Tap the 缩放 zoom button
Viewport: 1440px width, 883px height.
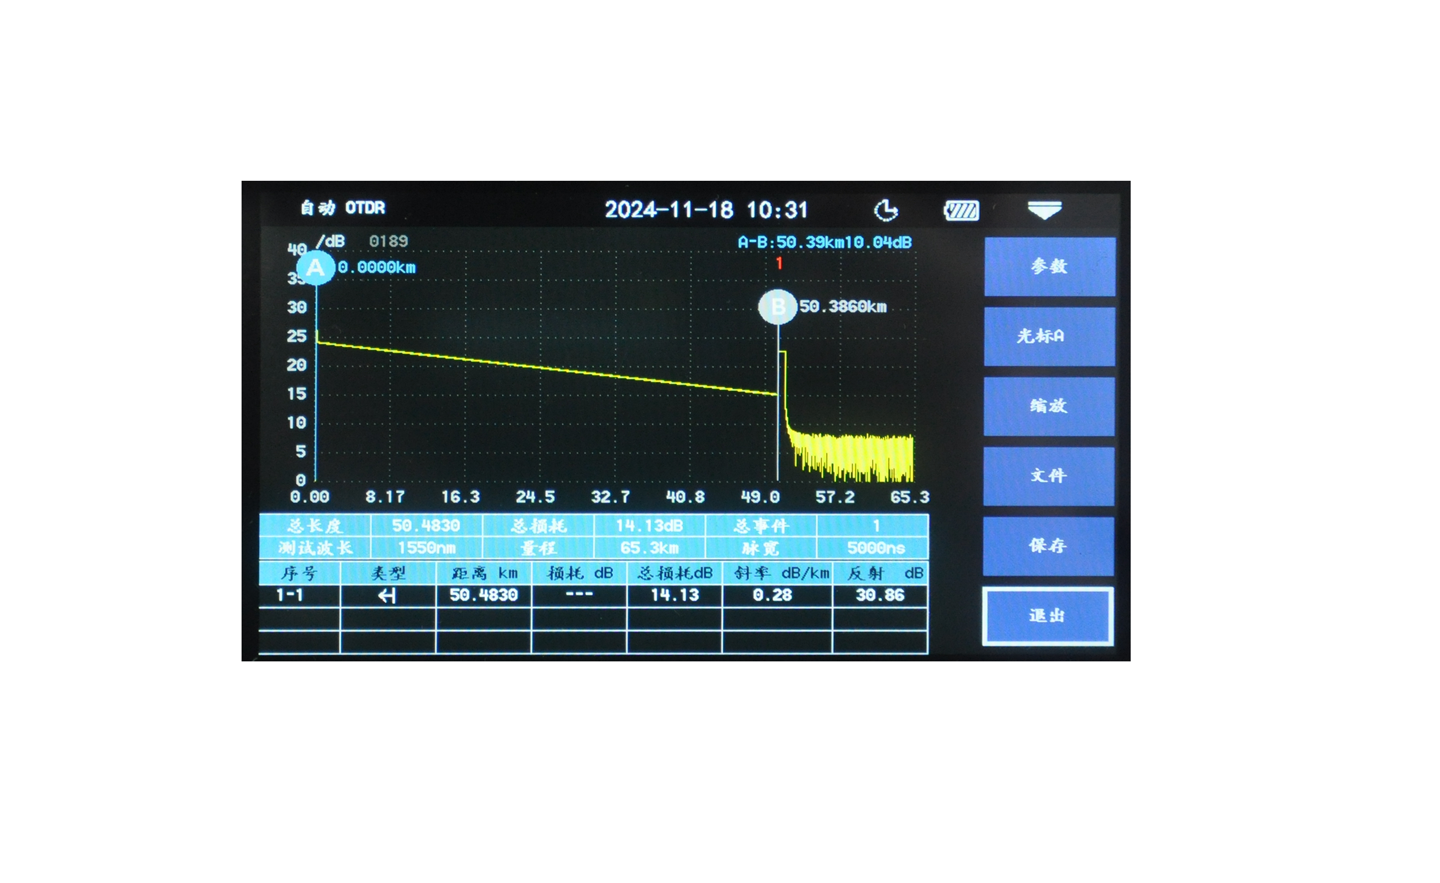click(x=1049, y=406)
